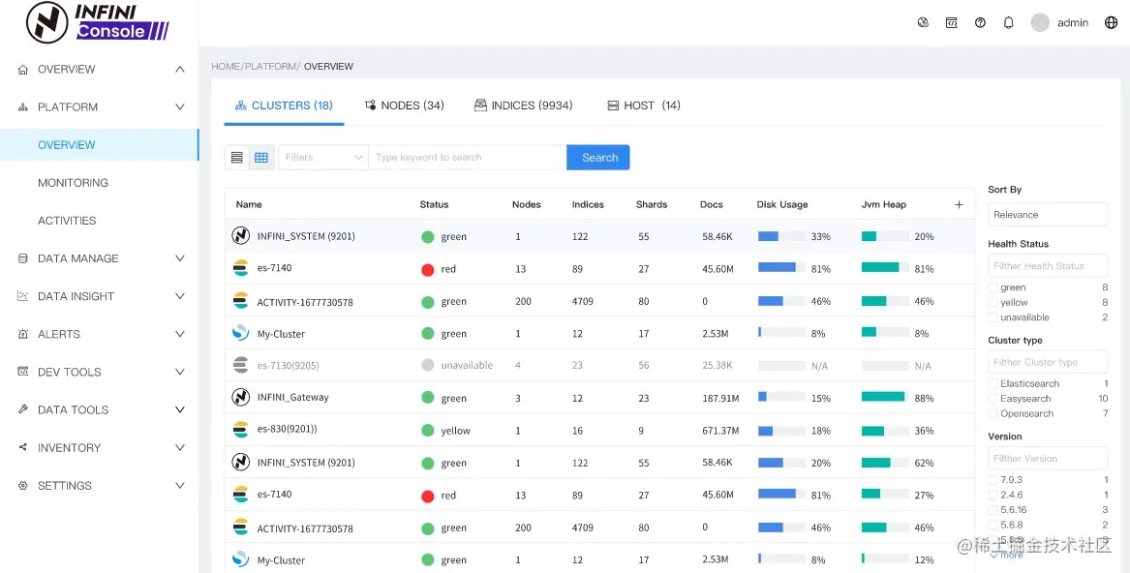Switch to list view icon
The image size is (1130, 573).
click(x=237, y=157)
